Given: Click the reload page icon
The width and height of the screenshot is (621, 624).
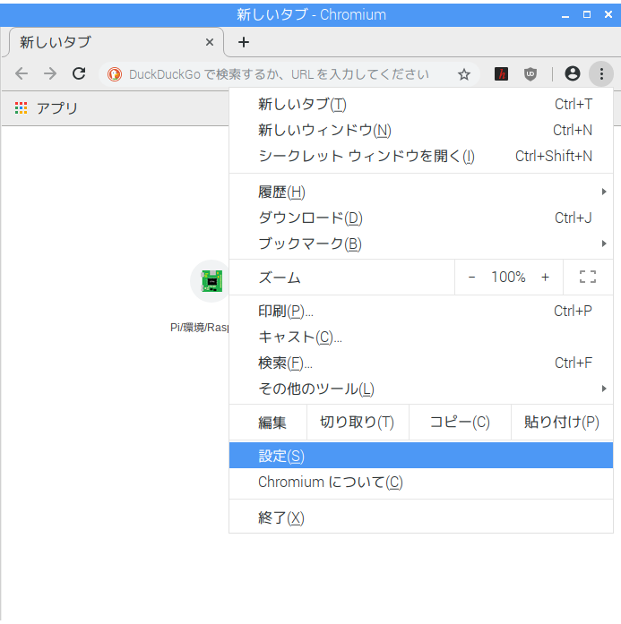Looking at the screenshot, I should click(x=79, y=74).
